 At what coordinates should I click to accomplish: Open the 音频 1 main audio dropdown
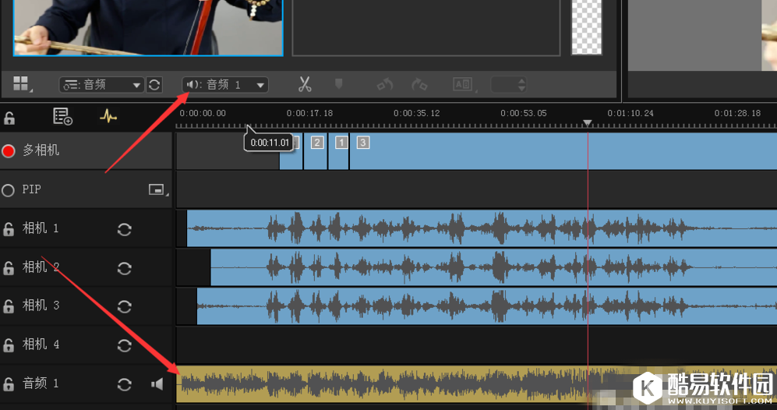tap(224, 85)
